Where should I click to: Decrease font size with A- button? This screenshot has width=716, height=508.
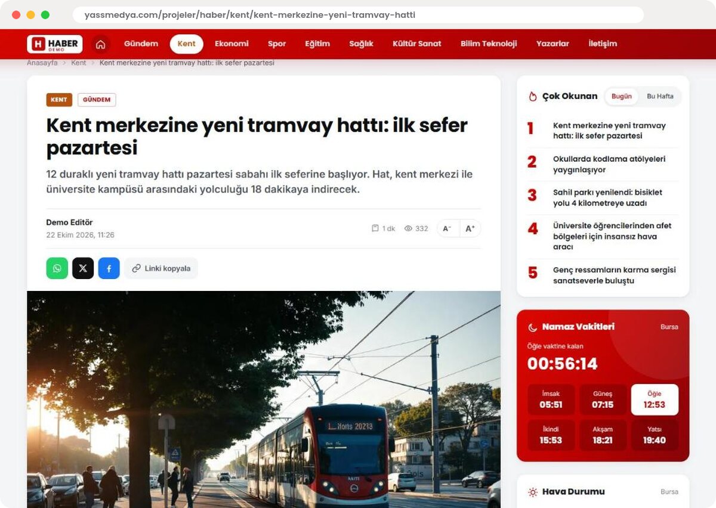448,228
